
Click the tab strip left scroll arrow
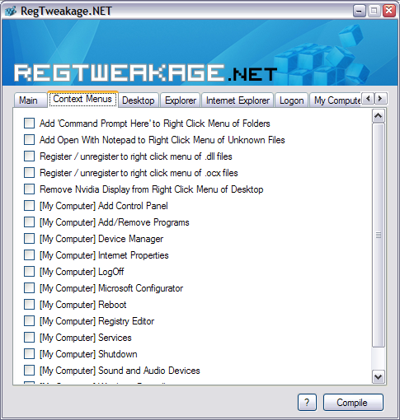coord(368,98)
